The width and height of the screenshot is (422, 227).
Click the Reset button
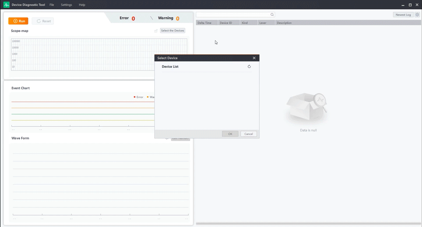[43, 21]
